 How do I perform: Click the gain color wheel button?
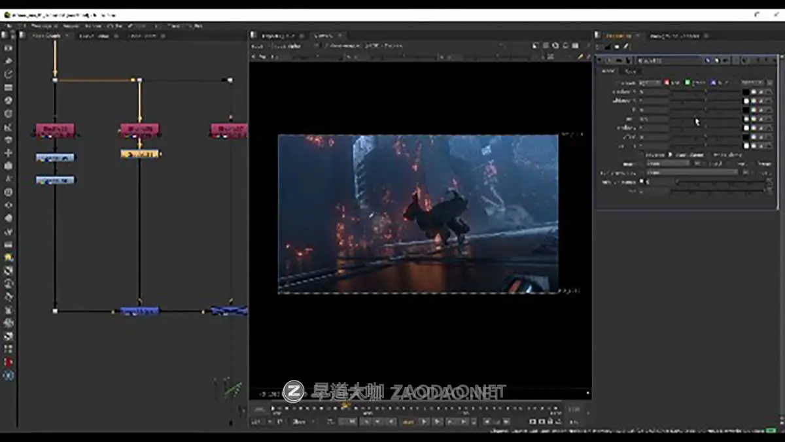[754, 119]
